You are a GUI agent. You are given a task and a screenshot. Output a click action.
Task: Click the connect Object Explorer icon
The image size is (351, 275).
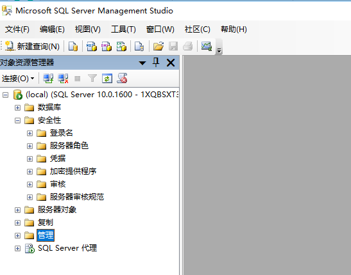point(48,79)
